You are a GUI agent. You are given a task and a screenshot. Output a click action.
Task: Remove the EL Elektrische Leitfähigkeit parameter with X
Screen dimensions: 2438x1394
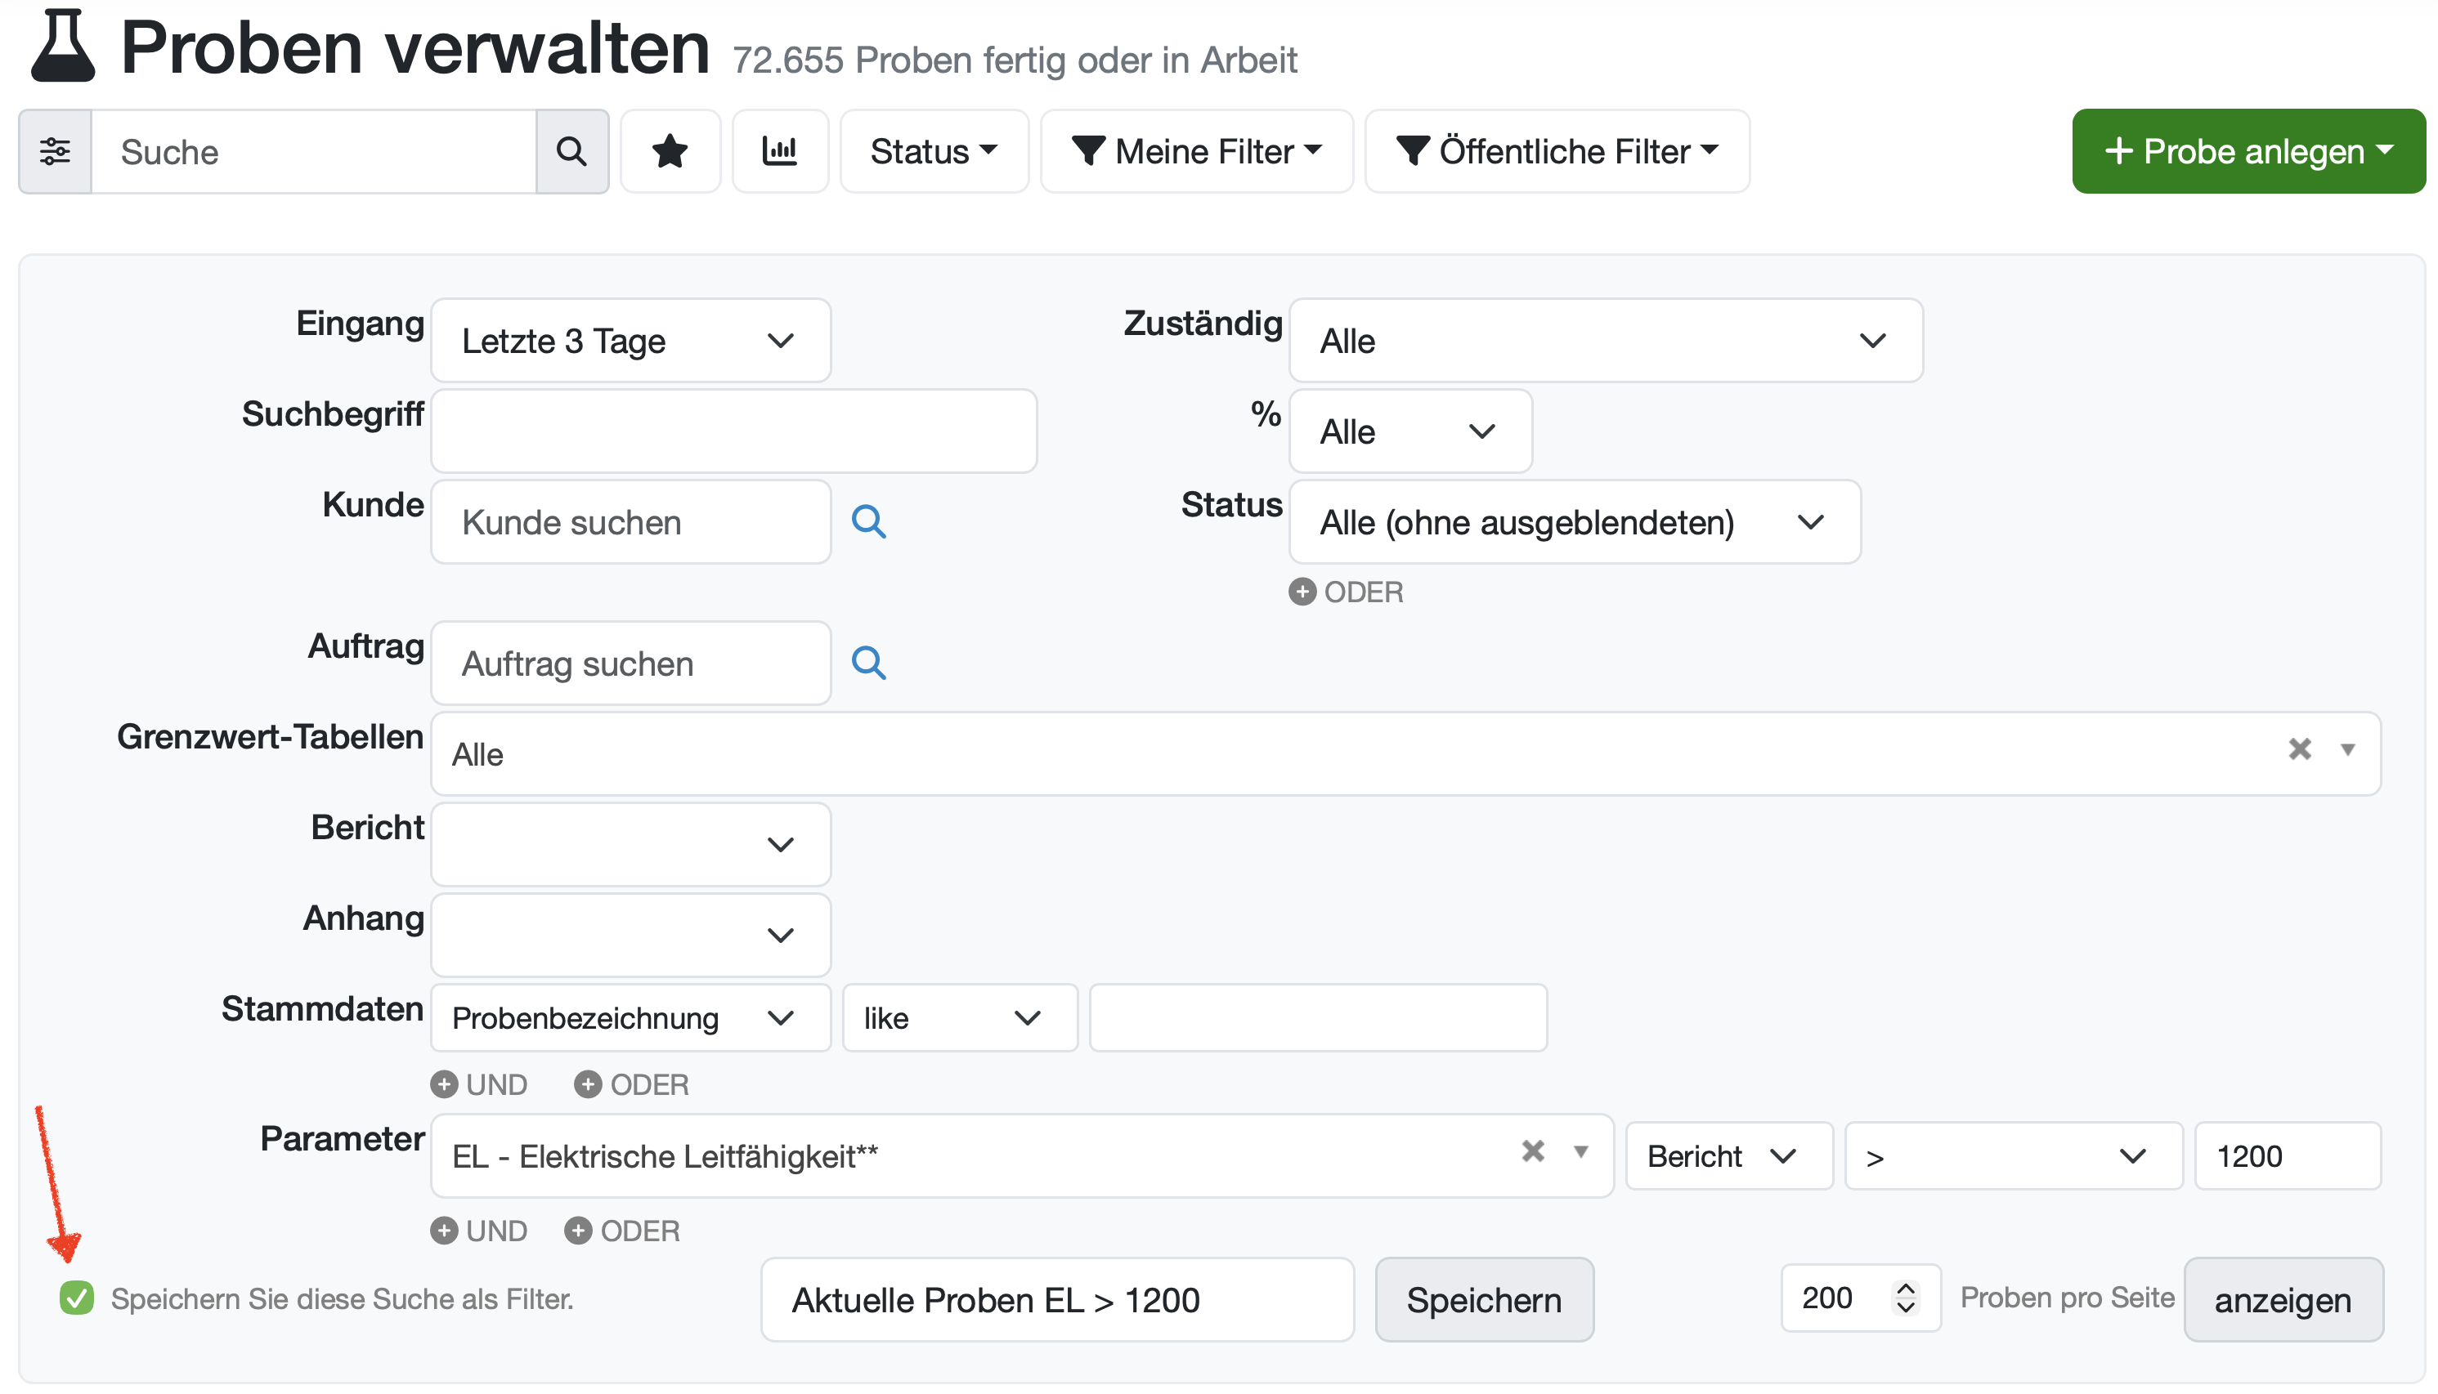[x=1533, y=1152]
